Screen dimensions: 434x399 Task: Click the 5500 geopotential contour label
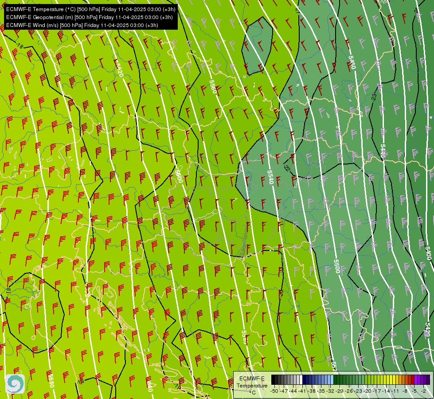[x=336, y=266]
